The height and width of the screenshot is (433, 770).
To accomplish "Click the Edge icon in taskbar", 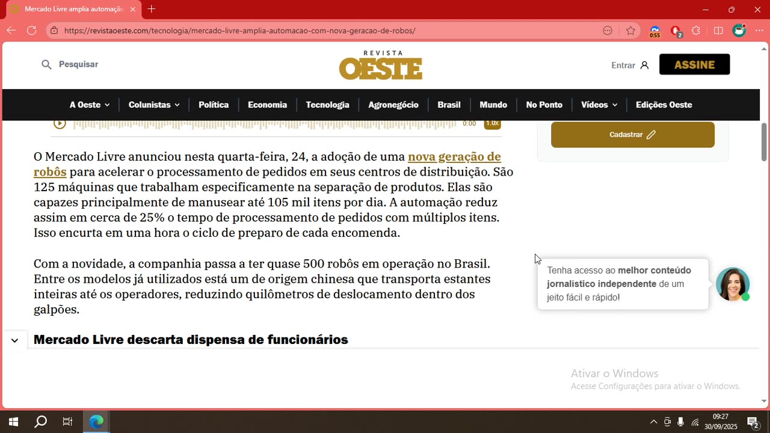I will pos(96,422).
